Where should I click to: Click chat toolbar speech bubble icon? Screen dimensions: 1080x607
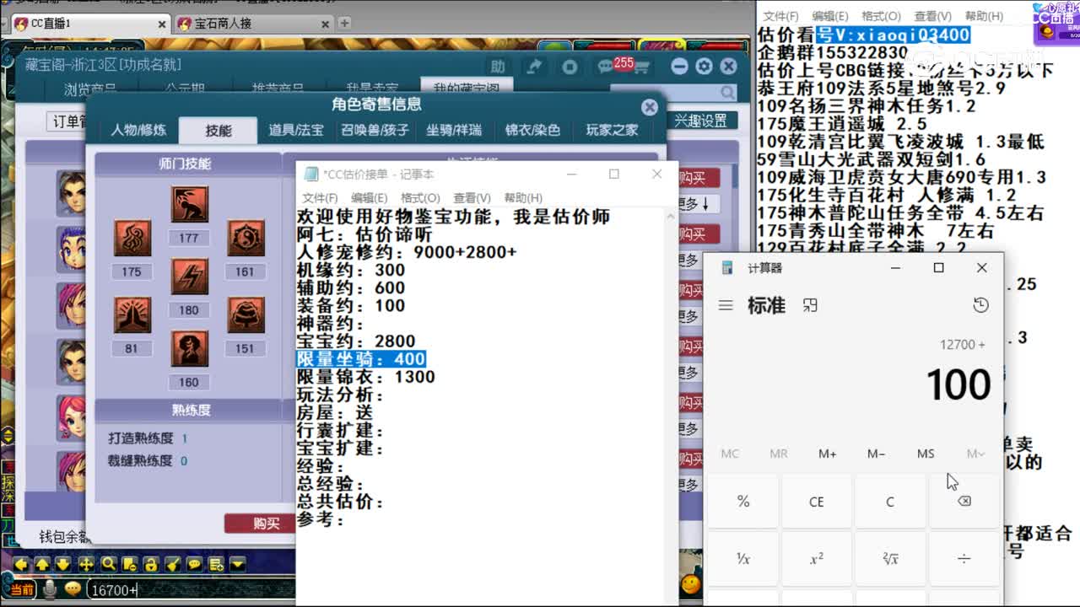pos(195,564)
